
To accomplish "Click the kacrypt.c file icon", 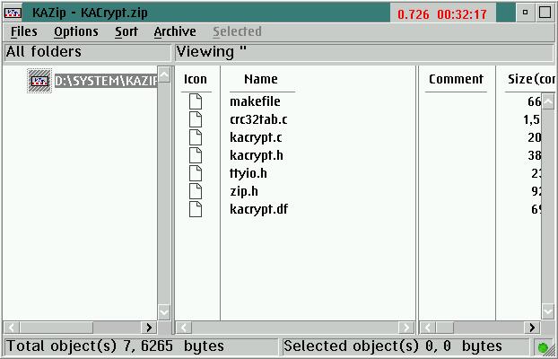I will 196,137.
